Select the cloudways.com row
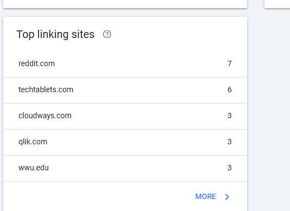Viewport: 290px width, 211px height. point(125,117)
